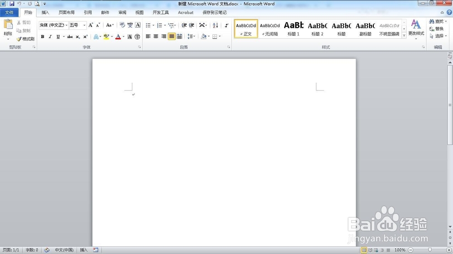Click the 字数: 0 word count indicator

click(32, 250)
